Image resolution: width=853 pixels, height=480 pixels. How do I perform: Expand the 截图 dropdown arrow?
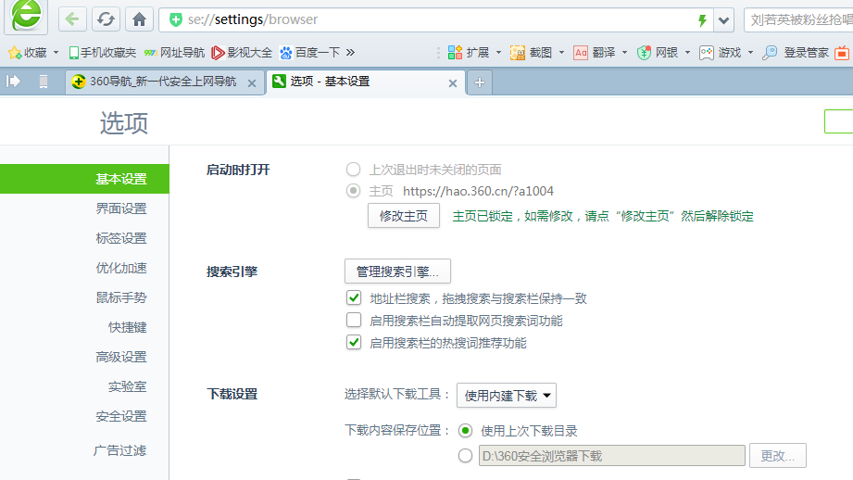tap(561, 53)
